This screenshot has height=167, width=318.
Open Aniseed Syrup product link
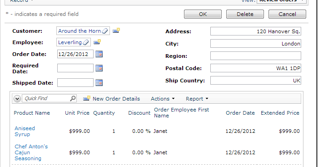[25, 131]
